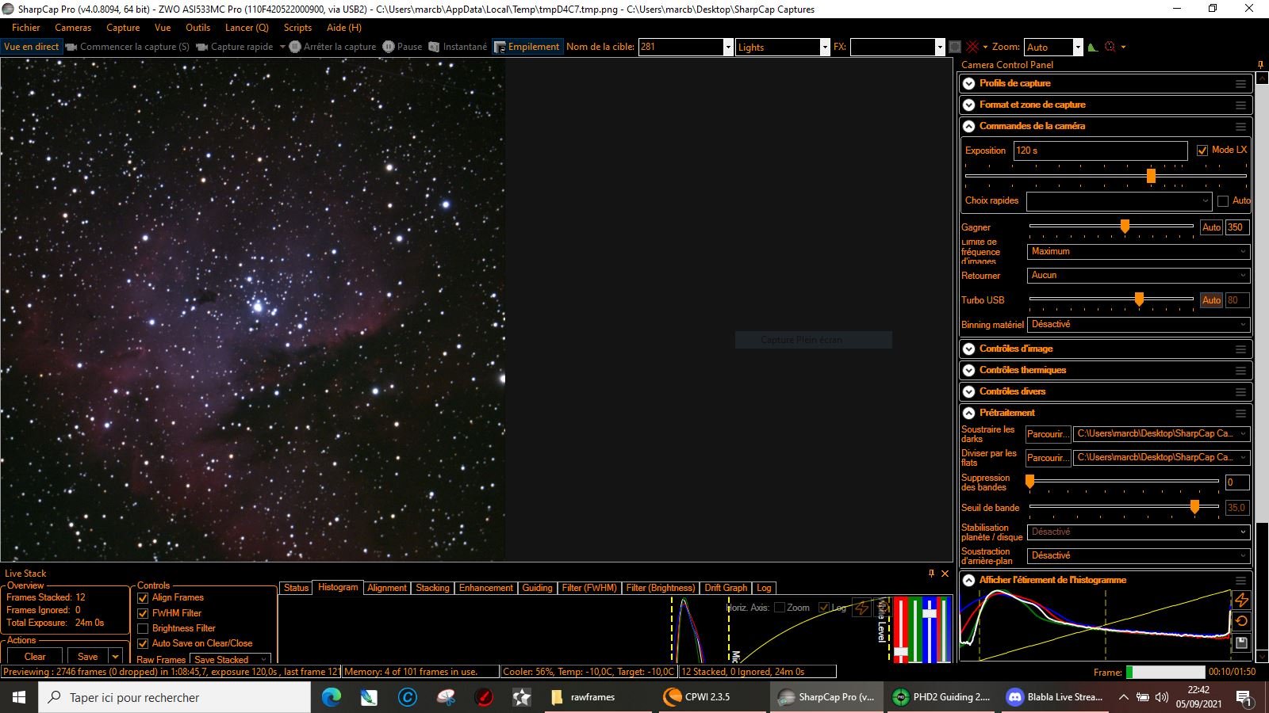1269x713 pixels.
Task: Toggle Auto Save on Clear/Close
Action: click(x=143, y=643)
